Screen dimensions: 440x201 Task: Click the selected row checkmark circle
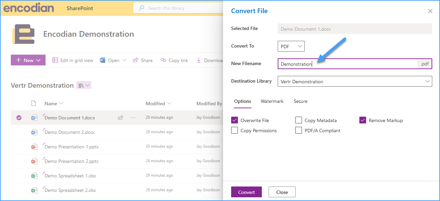click(19, 118)
